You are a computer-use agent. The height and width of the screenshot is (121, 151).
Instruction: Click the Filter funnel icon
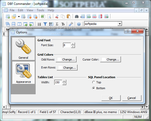(x=45, y=24)
